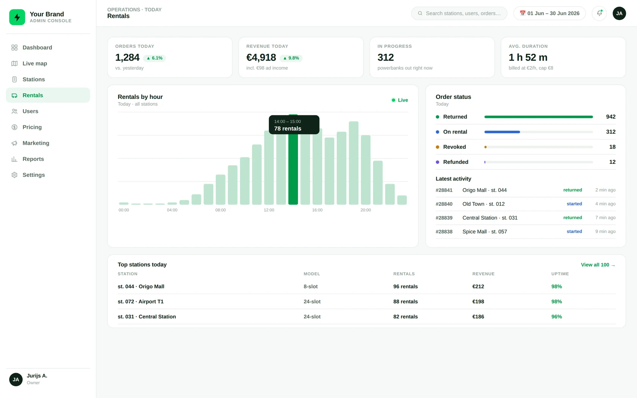Follow the View all 100 link
This screenshot has width=637, height=398.
pyautogui.click(x=598, y=265)
